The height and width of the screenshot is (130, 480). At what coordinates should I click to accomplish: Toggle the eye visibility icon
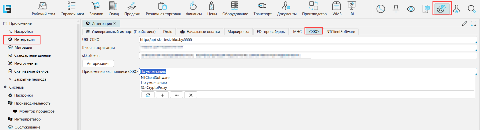pos(411,9)
